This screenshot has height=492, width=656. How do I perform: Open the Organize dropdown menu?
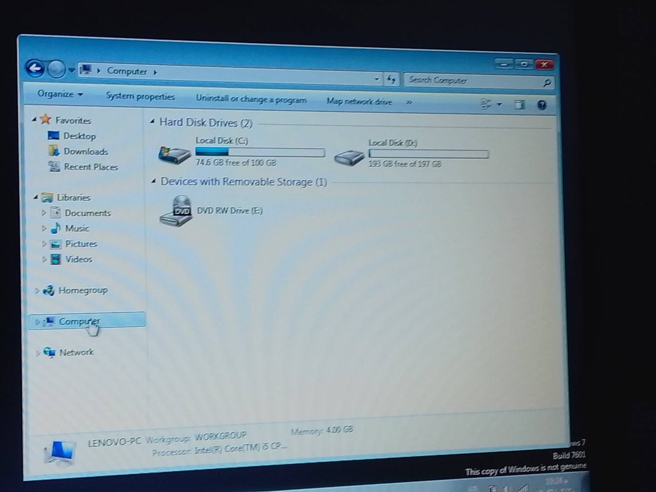tap(59, 94)
